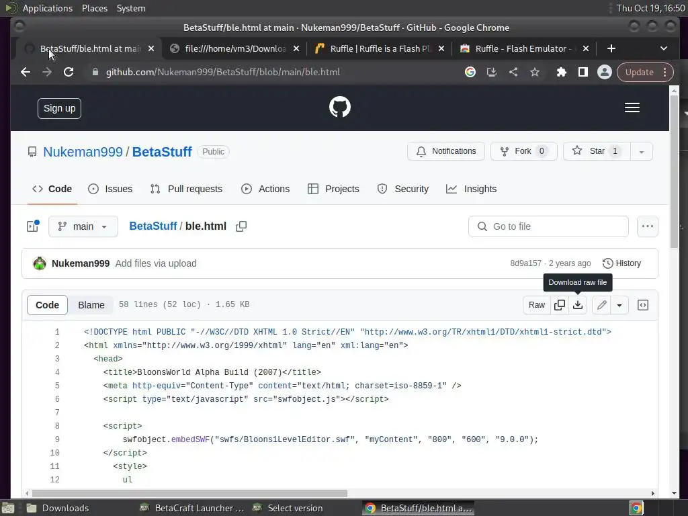Open the Pull requests tab
The width and height of the screenshot is (688, 516).
pyautogui.click(x=187, y=189)
